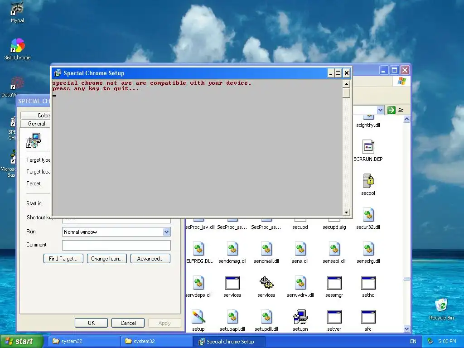Image resolution: width=464 pixels, height=348 pixels.
Task: Click inside the Comment text field
Action: 116,245
